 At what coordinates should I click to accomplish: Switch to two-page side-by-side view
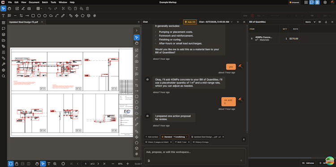tap(29, 164)
